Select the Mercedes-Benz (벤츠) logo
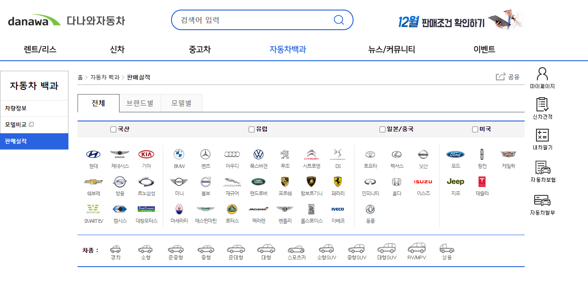588x289 pixels. coord(206,154)
